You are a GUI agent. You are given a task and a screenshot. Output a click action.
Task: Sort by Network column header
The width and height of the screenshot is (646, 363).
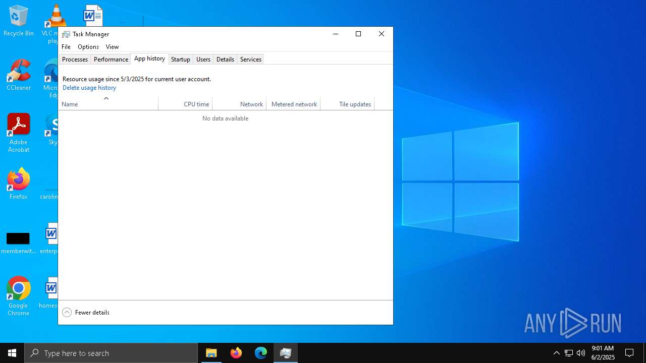tap(240, 104)
